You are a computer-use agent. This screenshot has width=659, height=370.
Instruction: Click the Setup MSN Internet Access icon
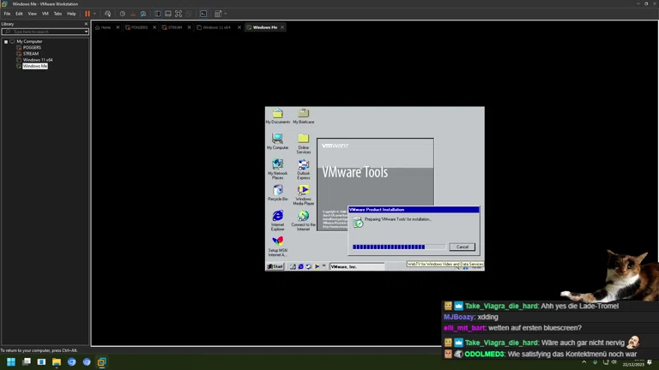[277, 247]
